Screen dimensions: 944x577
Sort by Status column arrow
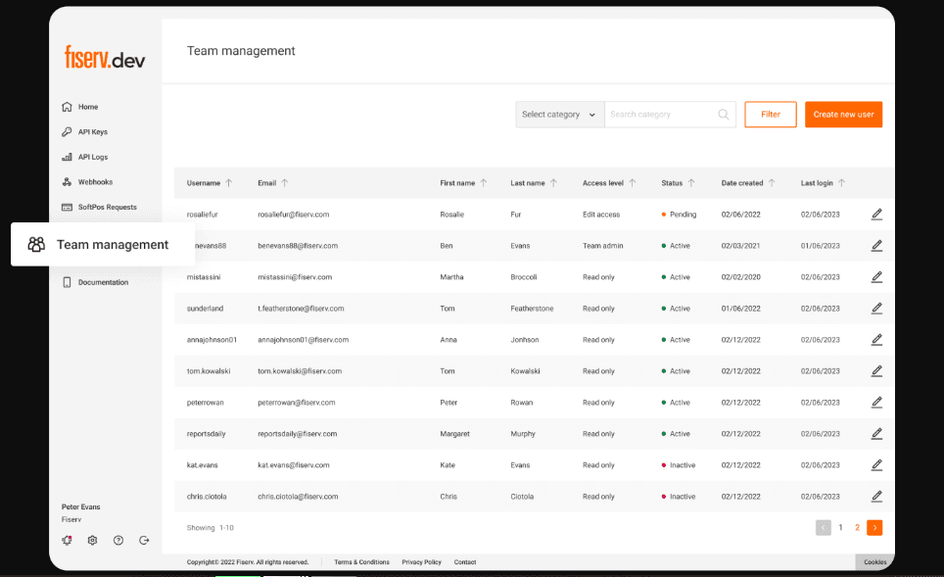(x=691, y=183)
